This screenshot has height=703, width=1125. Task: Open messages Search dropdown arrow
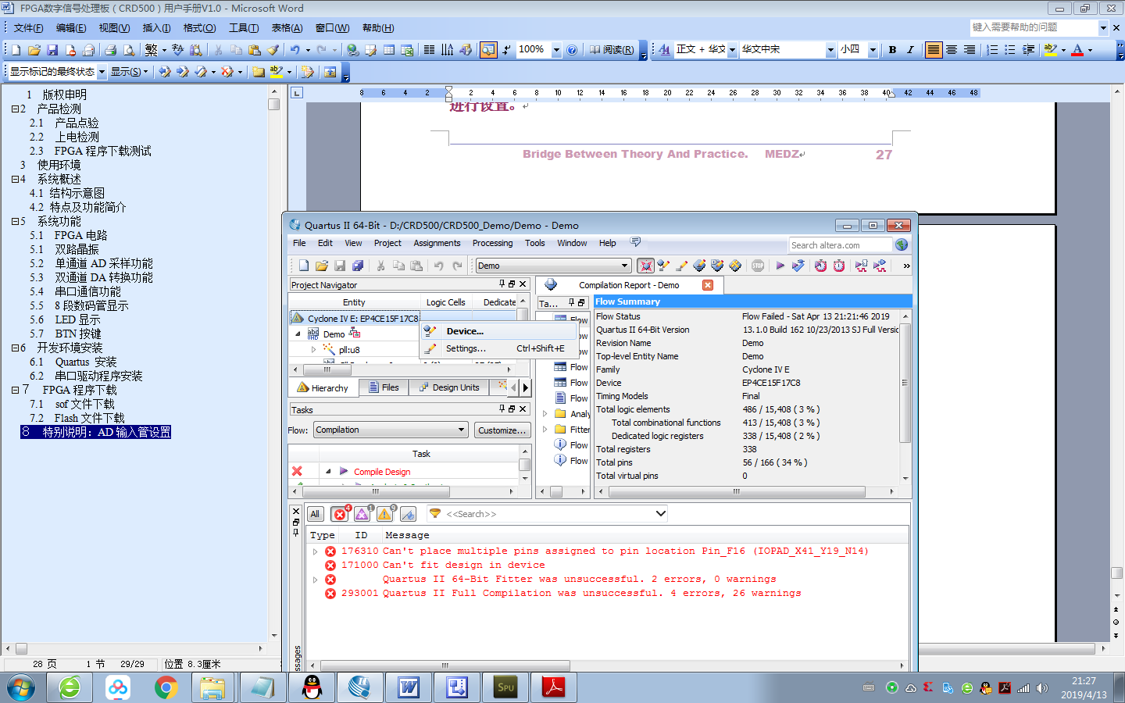[x=661, y=514]
